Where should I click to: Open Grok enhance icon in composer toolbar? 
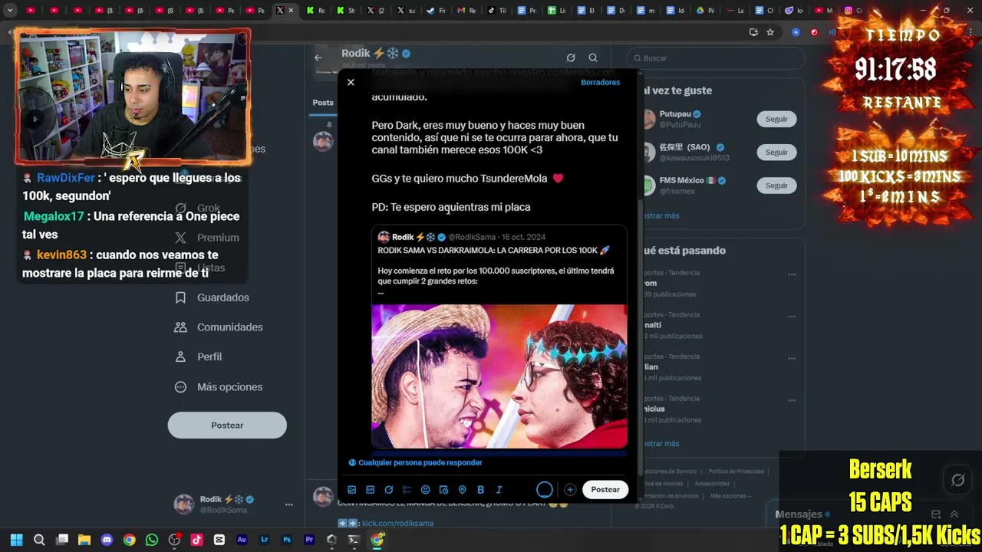(x=388, y=490)
